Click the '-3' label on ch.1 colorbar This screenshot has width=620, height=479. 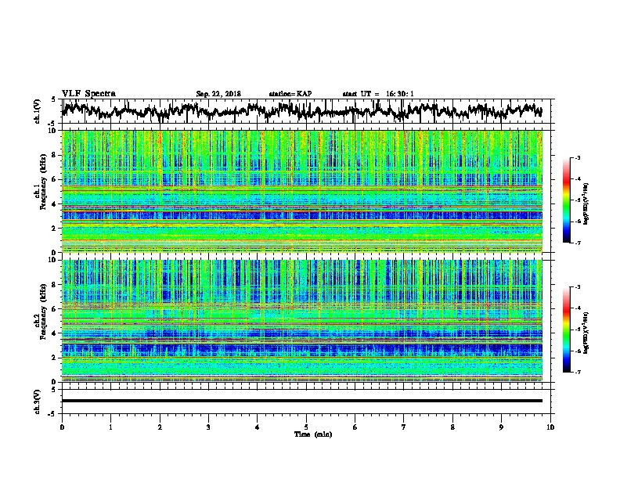[x=577, y=157]
